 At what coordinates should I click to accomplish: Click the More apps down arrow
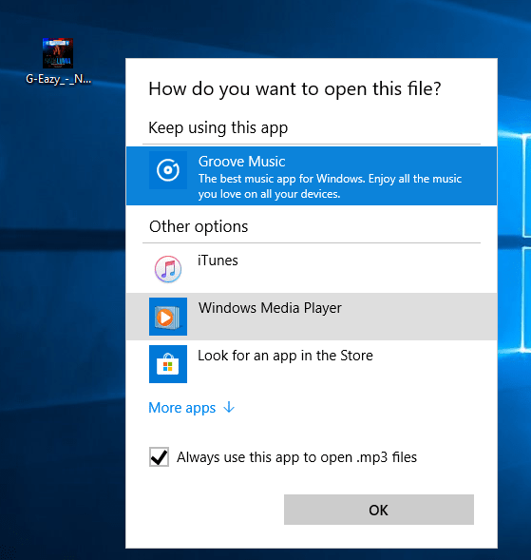229,407
